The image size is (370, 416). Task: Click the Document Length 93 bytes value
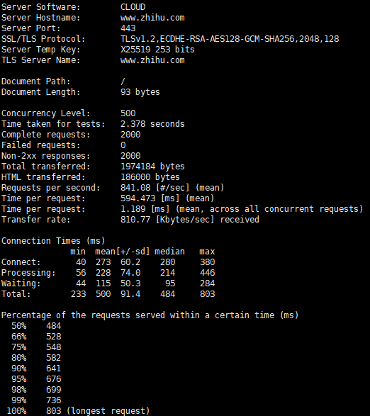point(140,92)
